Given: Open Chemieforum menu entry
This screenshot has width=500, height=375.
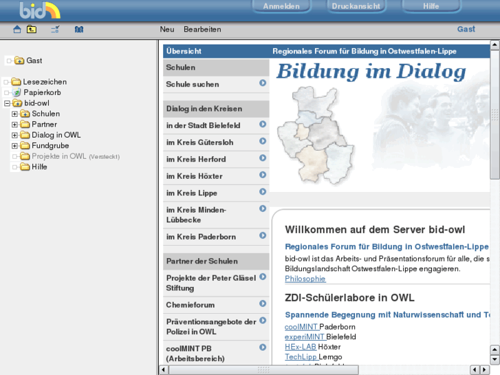Looking at the screenshot, I should pos(191,305).
